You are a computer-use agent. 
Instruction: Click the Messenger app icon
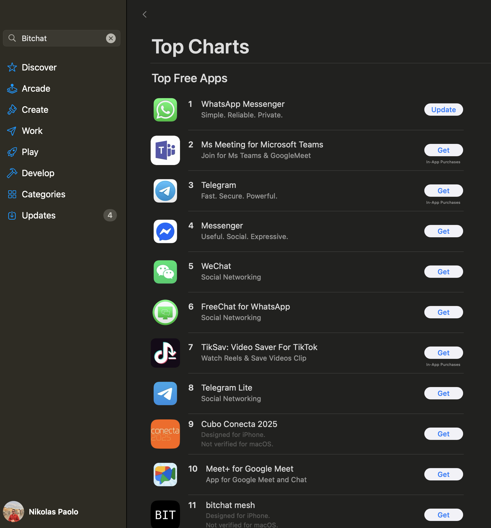tap(165, 231)
